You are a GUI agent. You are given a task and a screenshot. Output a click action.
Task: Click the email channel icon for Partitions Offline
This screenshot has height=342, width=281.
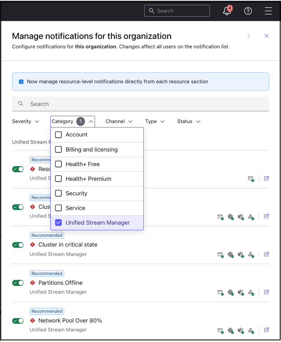tap(220, 292)
